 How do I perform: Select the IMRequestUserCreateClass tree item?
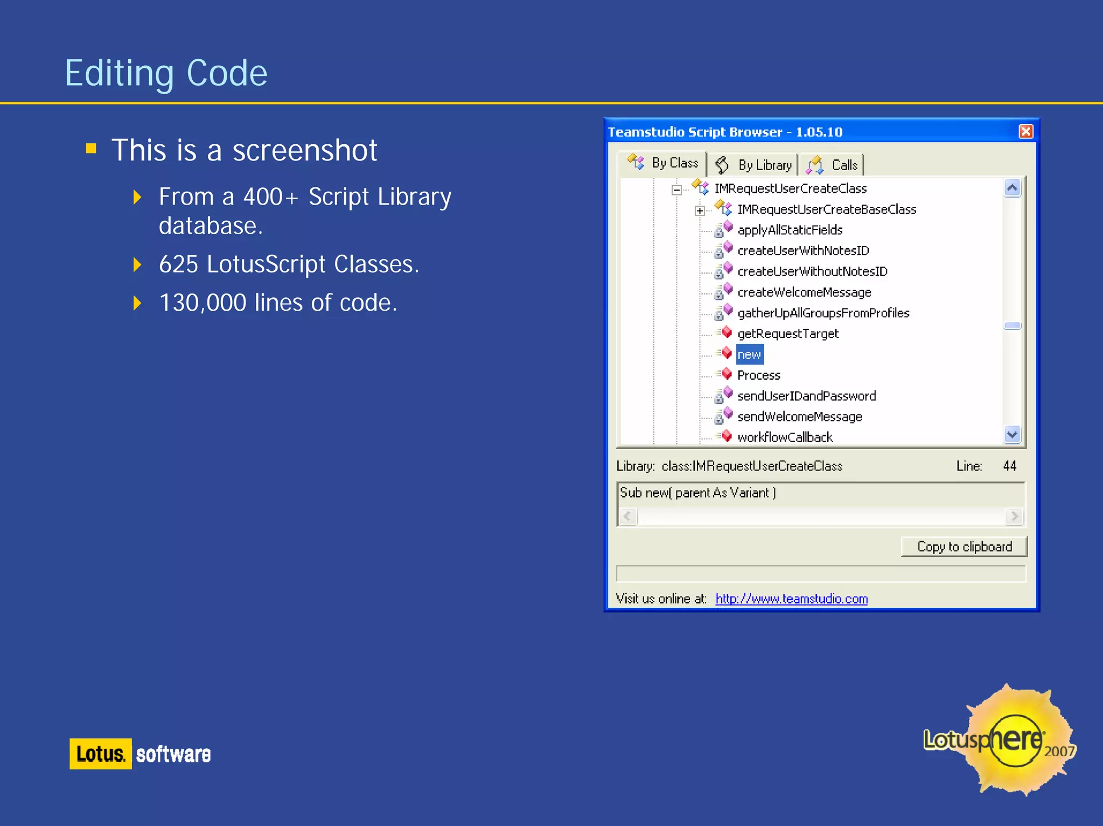click(x=790, y=188)
